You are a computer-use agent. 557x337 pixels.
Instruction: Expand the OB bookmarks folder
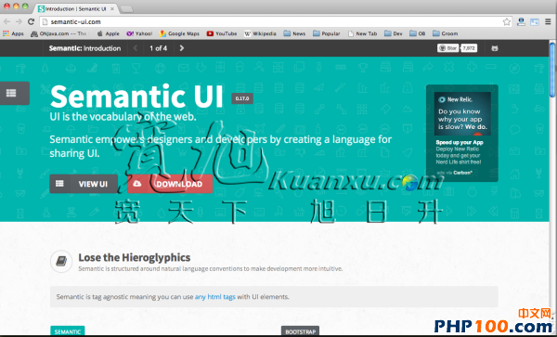tap(418, 33)
